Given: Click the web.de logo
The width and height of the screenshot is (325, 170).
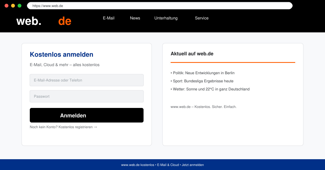Looking at the screenshot, I should point(44,21).
